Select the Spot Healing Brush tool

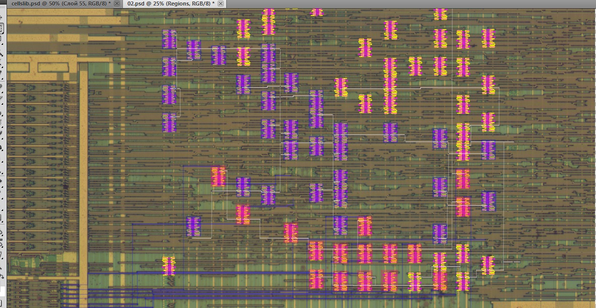[x=2, y=90]
